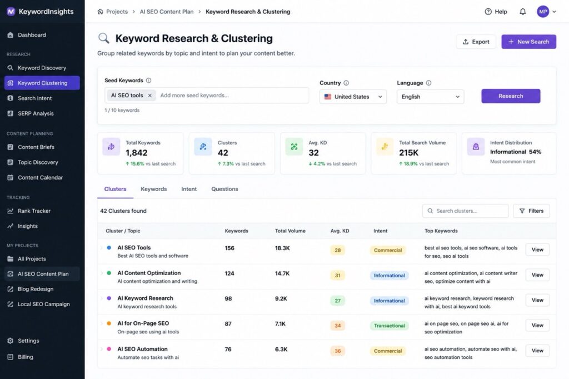Go to AI SEO Content Plan breadcrumb
Image resolution: width=569 pixels, height=379 pixels.
pyautogui.click(x=167, y=12)
